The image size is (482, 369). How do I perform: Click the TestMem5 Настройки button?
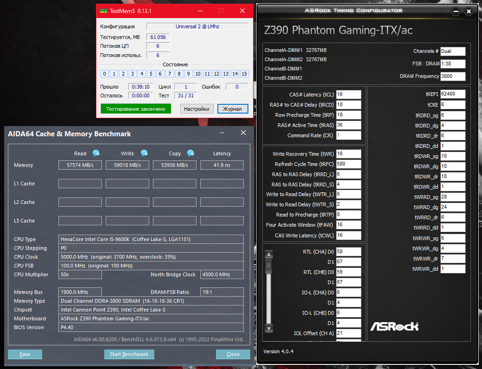(197, 109)
